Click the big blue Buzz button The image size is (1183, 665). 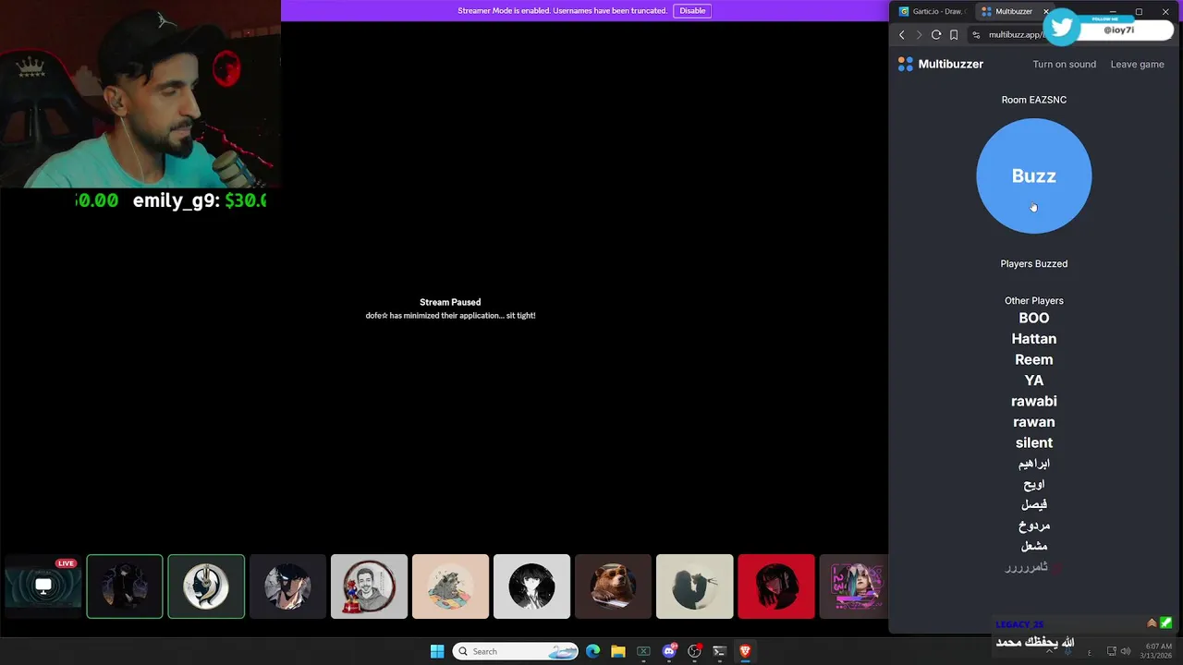(x=1033, y=175)
